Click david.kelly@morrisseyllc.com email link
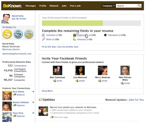The height and width of the screenshot is (123, 145). pos(17,54)
